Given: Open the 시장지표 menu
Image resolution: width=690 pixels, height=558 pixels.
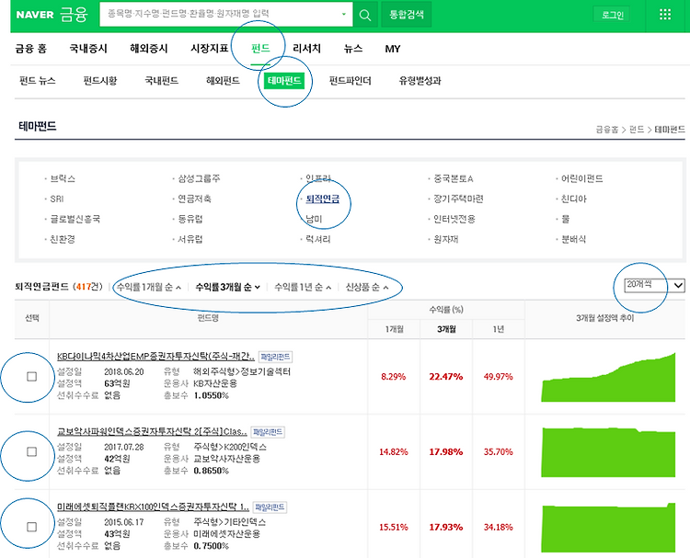Looking at the screenshot, I should point(210,49).
